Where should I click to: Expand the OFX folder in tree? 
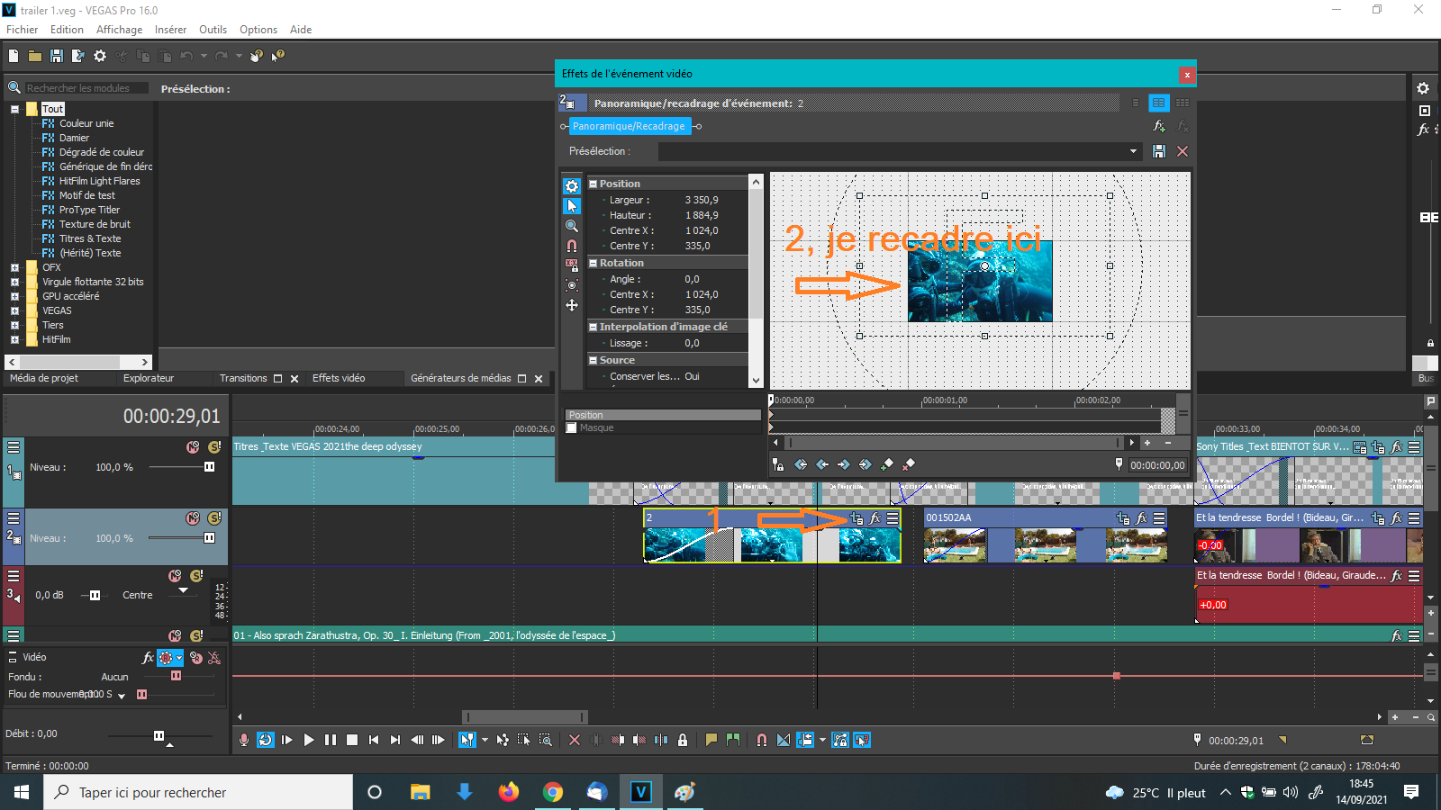14,267
